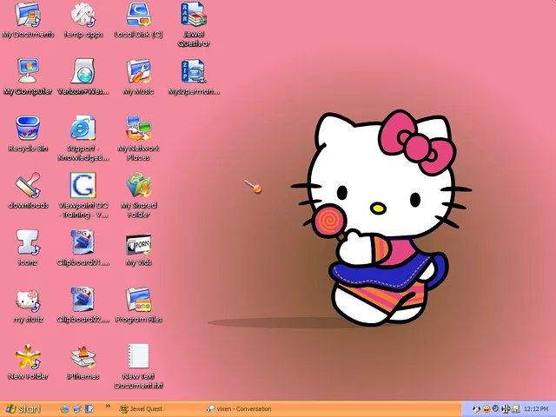This screenshot has width=556, height=417.
Task: Click the yellow-blue network tray icon
Action: pos(515,409)
